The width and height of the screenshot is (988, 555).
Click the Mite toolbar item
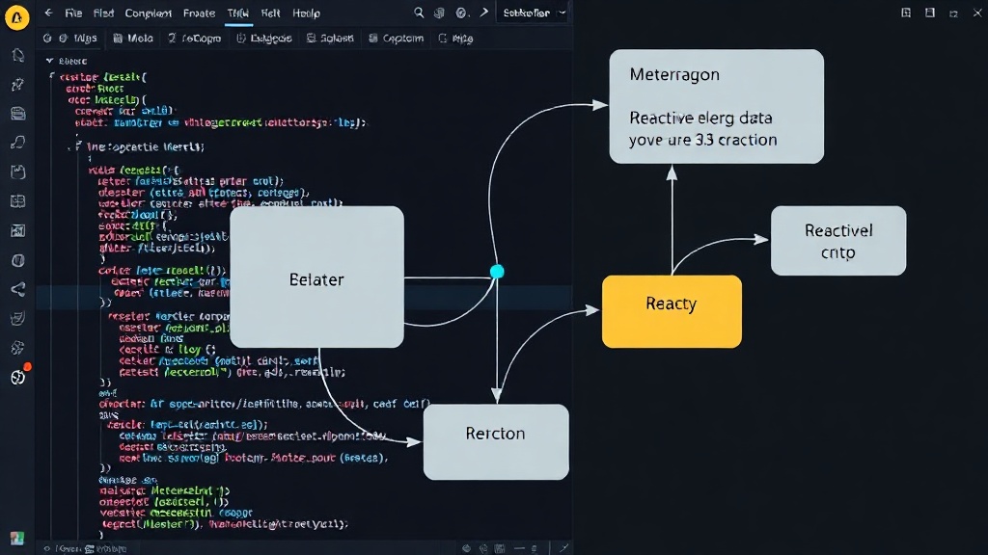coord(456,39)
